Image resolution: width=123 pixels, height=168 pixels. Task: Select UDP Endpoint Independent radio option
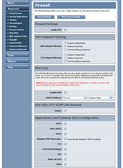pyautogui.click(x=65, y=43)
